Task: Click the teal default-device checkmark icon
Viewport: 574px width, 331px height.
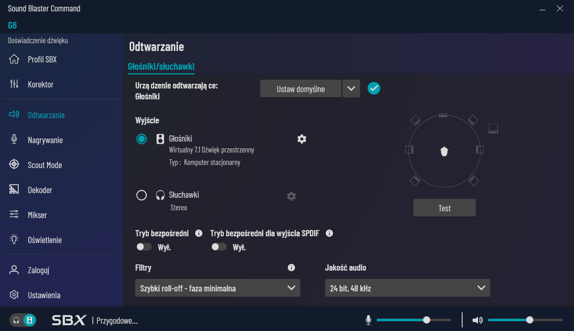Action: point(374,88)
